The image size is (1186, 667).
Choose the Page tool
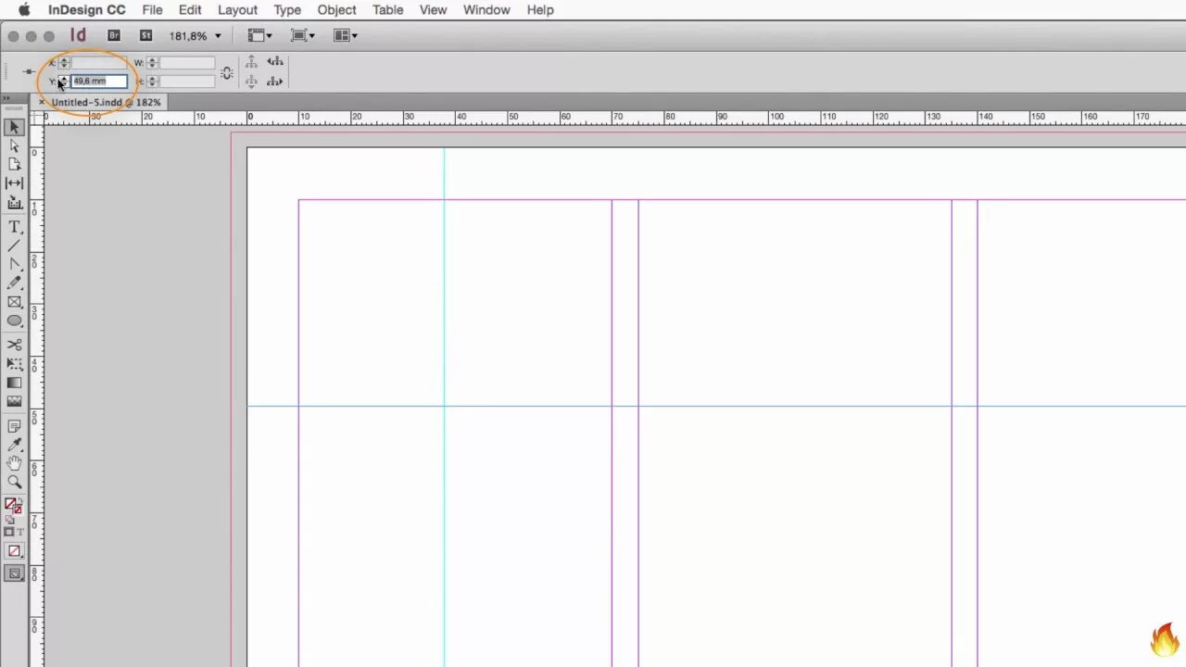(14, 164)
